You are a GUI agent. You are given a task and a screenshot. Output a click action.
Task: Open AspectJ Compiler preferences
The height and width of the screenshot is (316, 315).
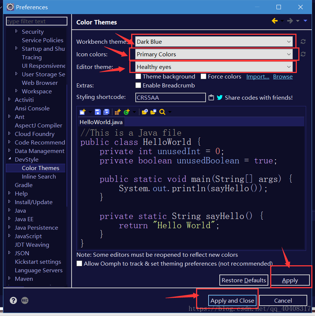tap(38, 125)
